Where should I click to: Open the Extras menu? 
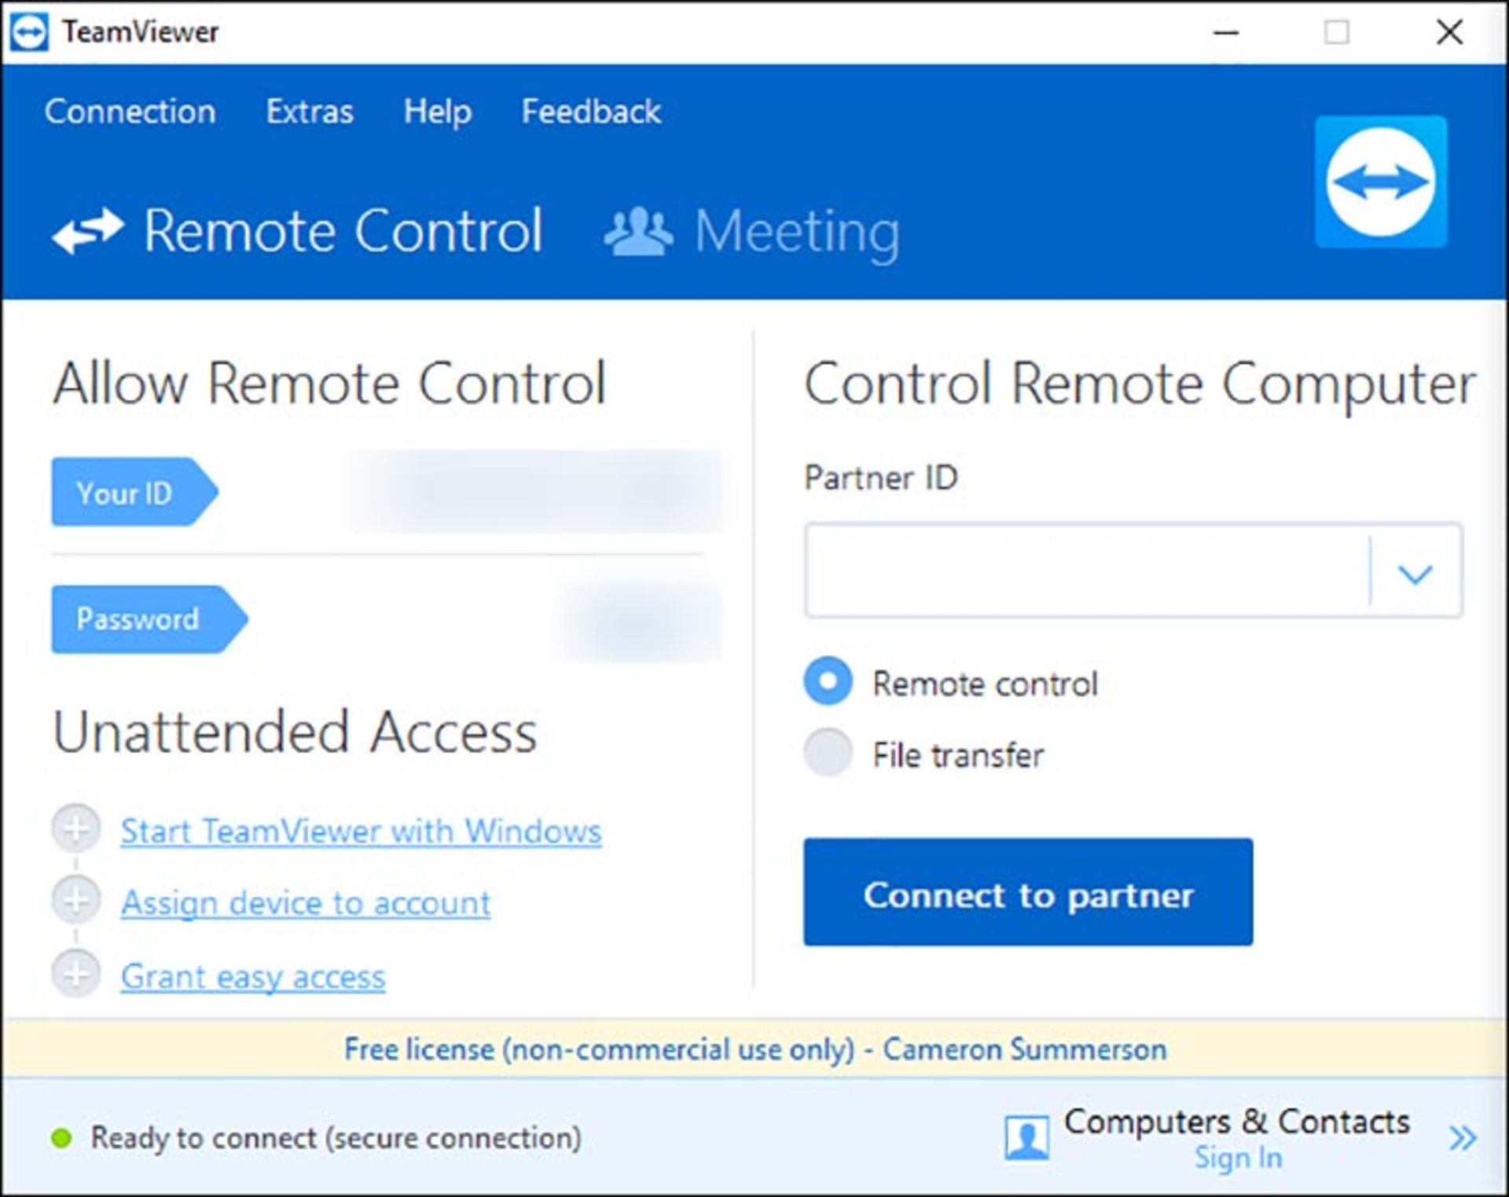310,112
